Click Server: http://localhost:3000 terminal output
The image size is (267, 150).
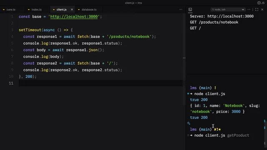(x=222, y=16)
